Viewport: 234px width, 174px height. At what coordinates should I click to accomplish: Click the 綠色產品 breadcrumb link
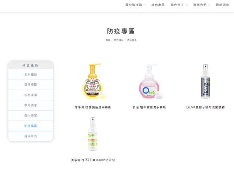(x=118, y=40)
